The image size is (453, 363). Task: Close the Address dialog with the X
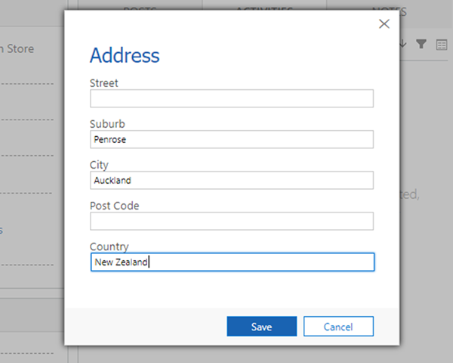[384, 23]
